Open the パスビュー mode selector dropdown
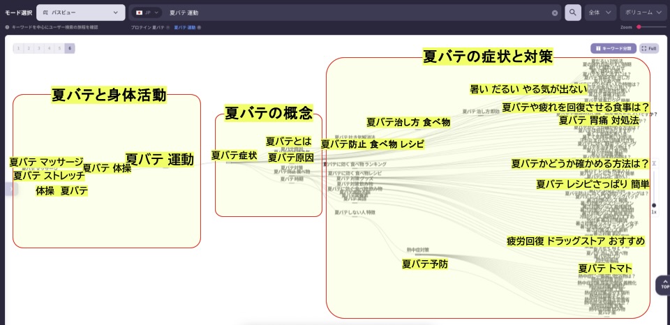The image size is (670, 325). pos(81,13)
